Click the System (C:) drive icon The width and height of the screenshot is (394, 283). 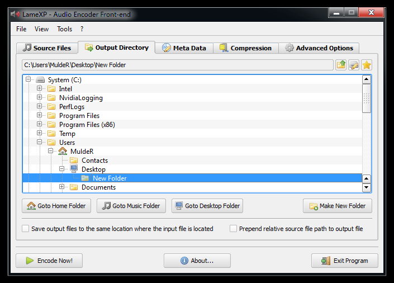(x=40, y=80)
